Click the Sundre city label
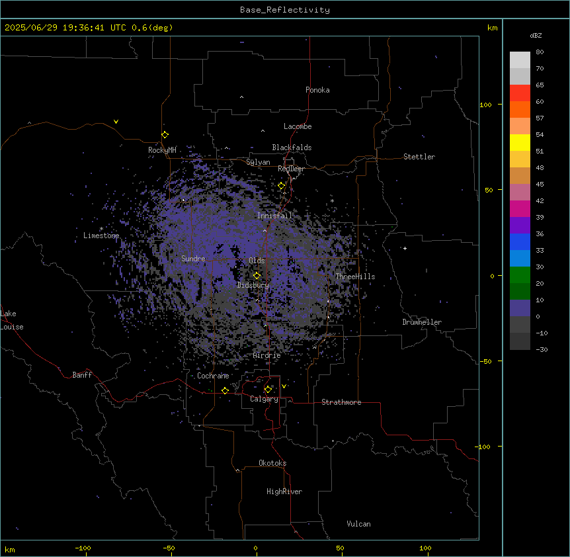The width and height of the screenshot is (570, 557). click(193, 259)
